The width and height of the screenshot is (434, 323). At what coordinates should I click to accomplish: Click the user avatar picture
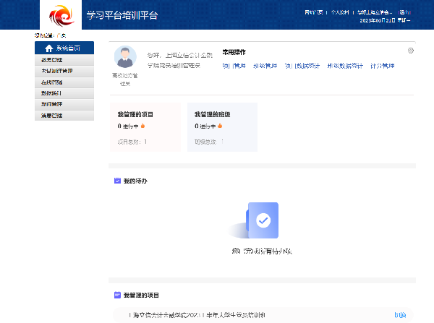coord(126,58)
